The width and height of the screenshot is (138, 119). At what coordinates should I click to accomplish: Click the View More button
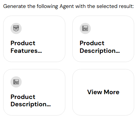point(103,92)
